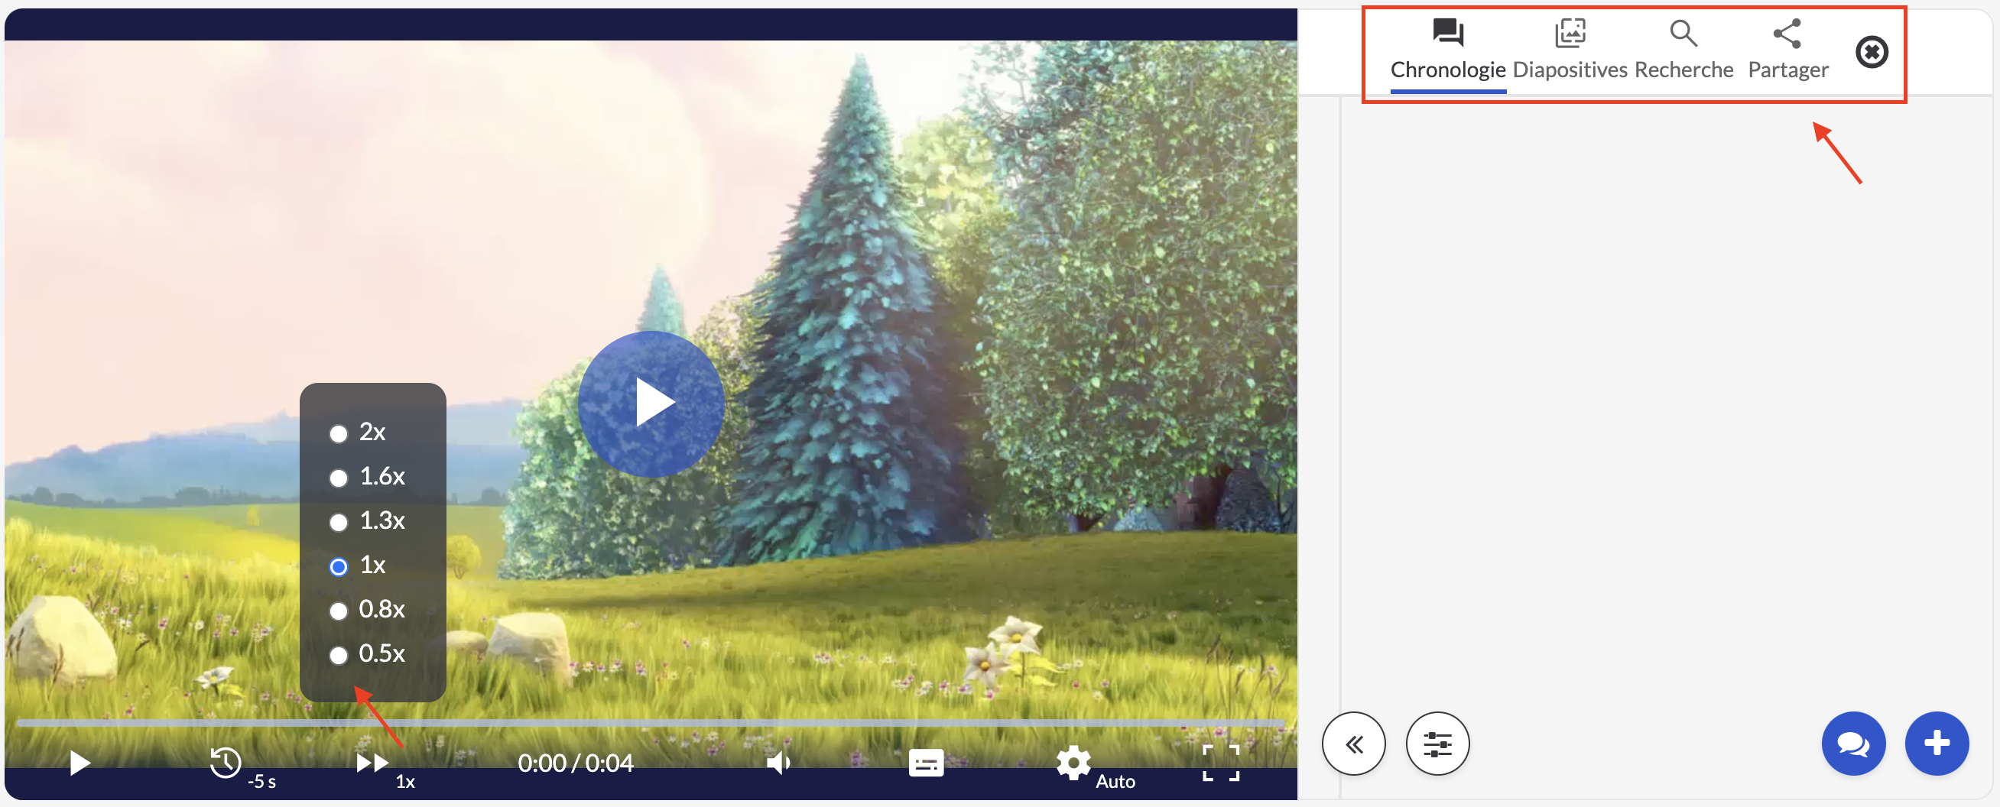This screenshot has height=807, width=2000.
Task: Add an item with the blue plus button
Action: [x=1937, y=744]
